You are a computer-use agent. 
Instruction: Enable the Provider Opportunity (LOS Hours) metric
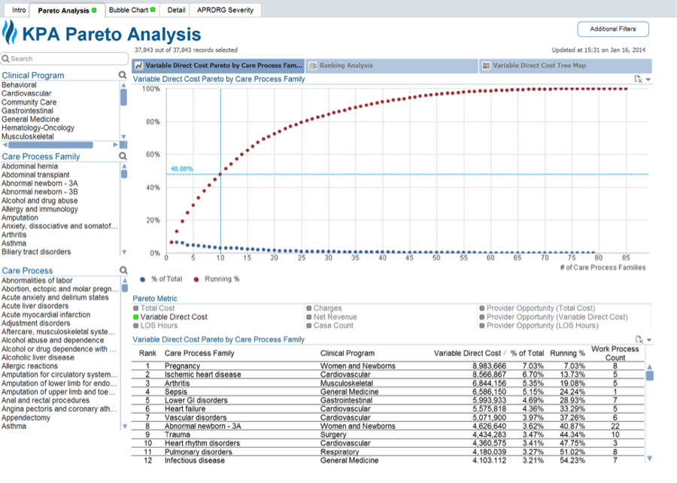[482, 326]
